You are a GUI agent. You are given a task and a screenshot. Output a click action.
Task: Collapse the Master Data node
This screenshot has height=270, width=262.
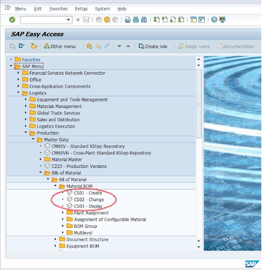click(x=33, y=139)
